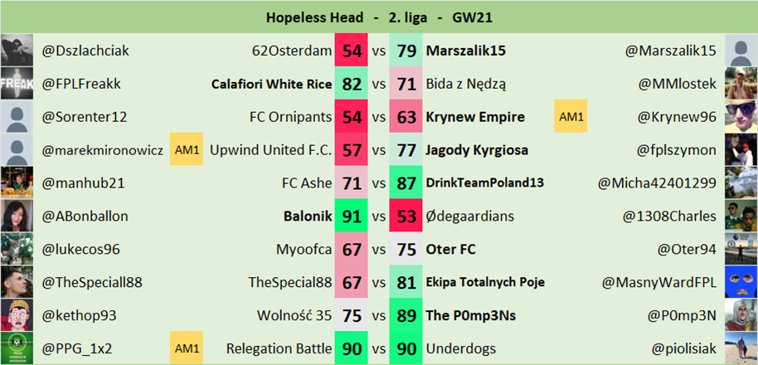Click Balonik's green 91 score cell
Screen dimensions: 758x365
352,217
